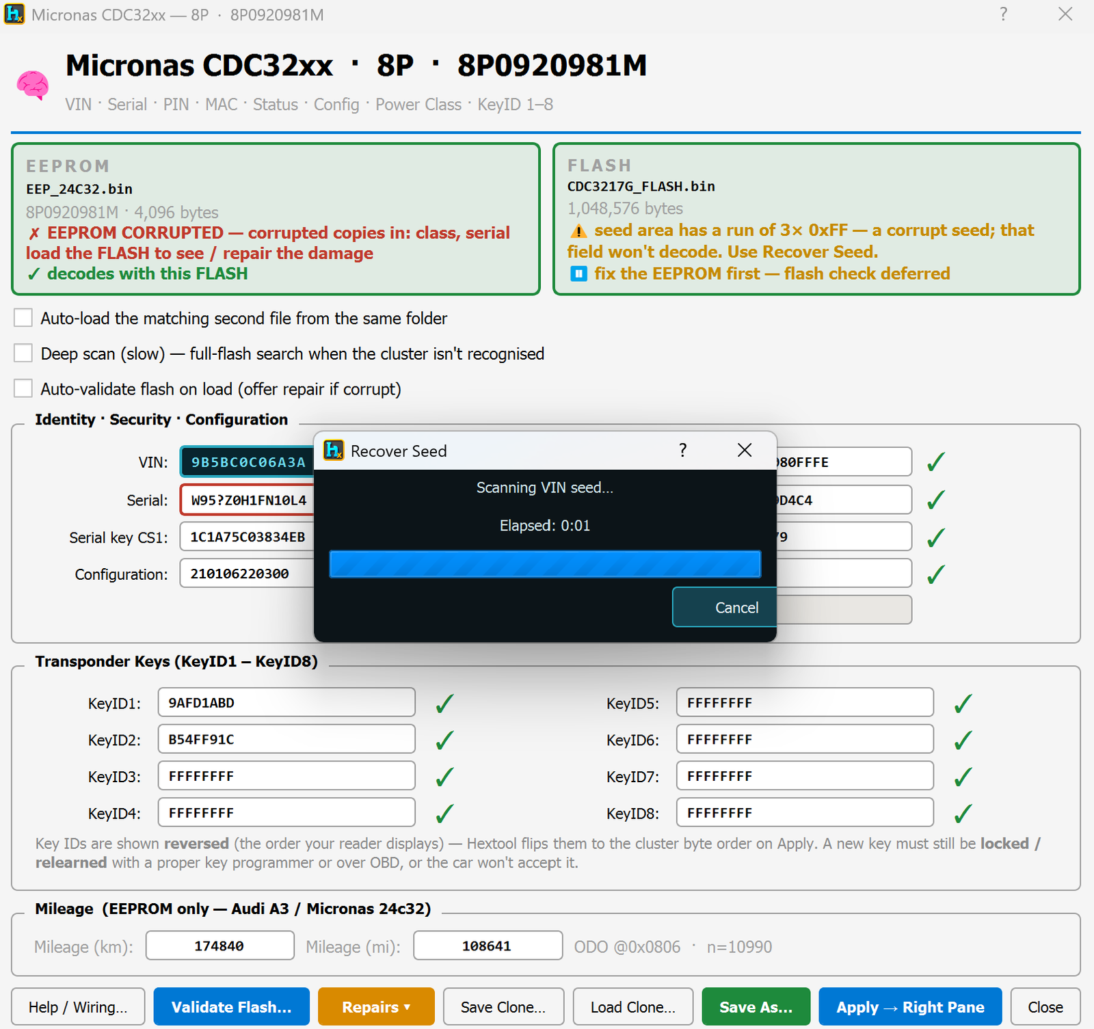The height and width of the screenshot is (1029, 1094).
Task: Click the Validate Flash... button
Action: tap(231, 1006)
